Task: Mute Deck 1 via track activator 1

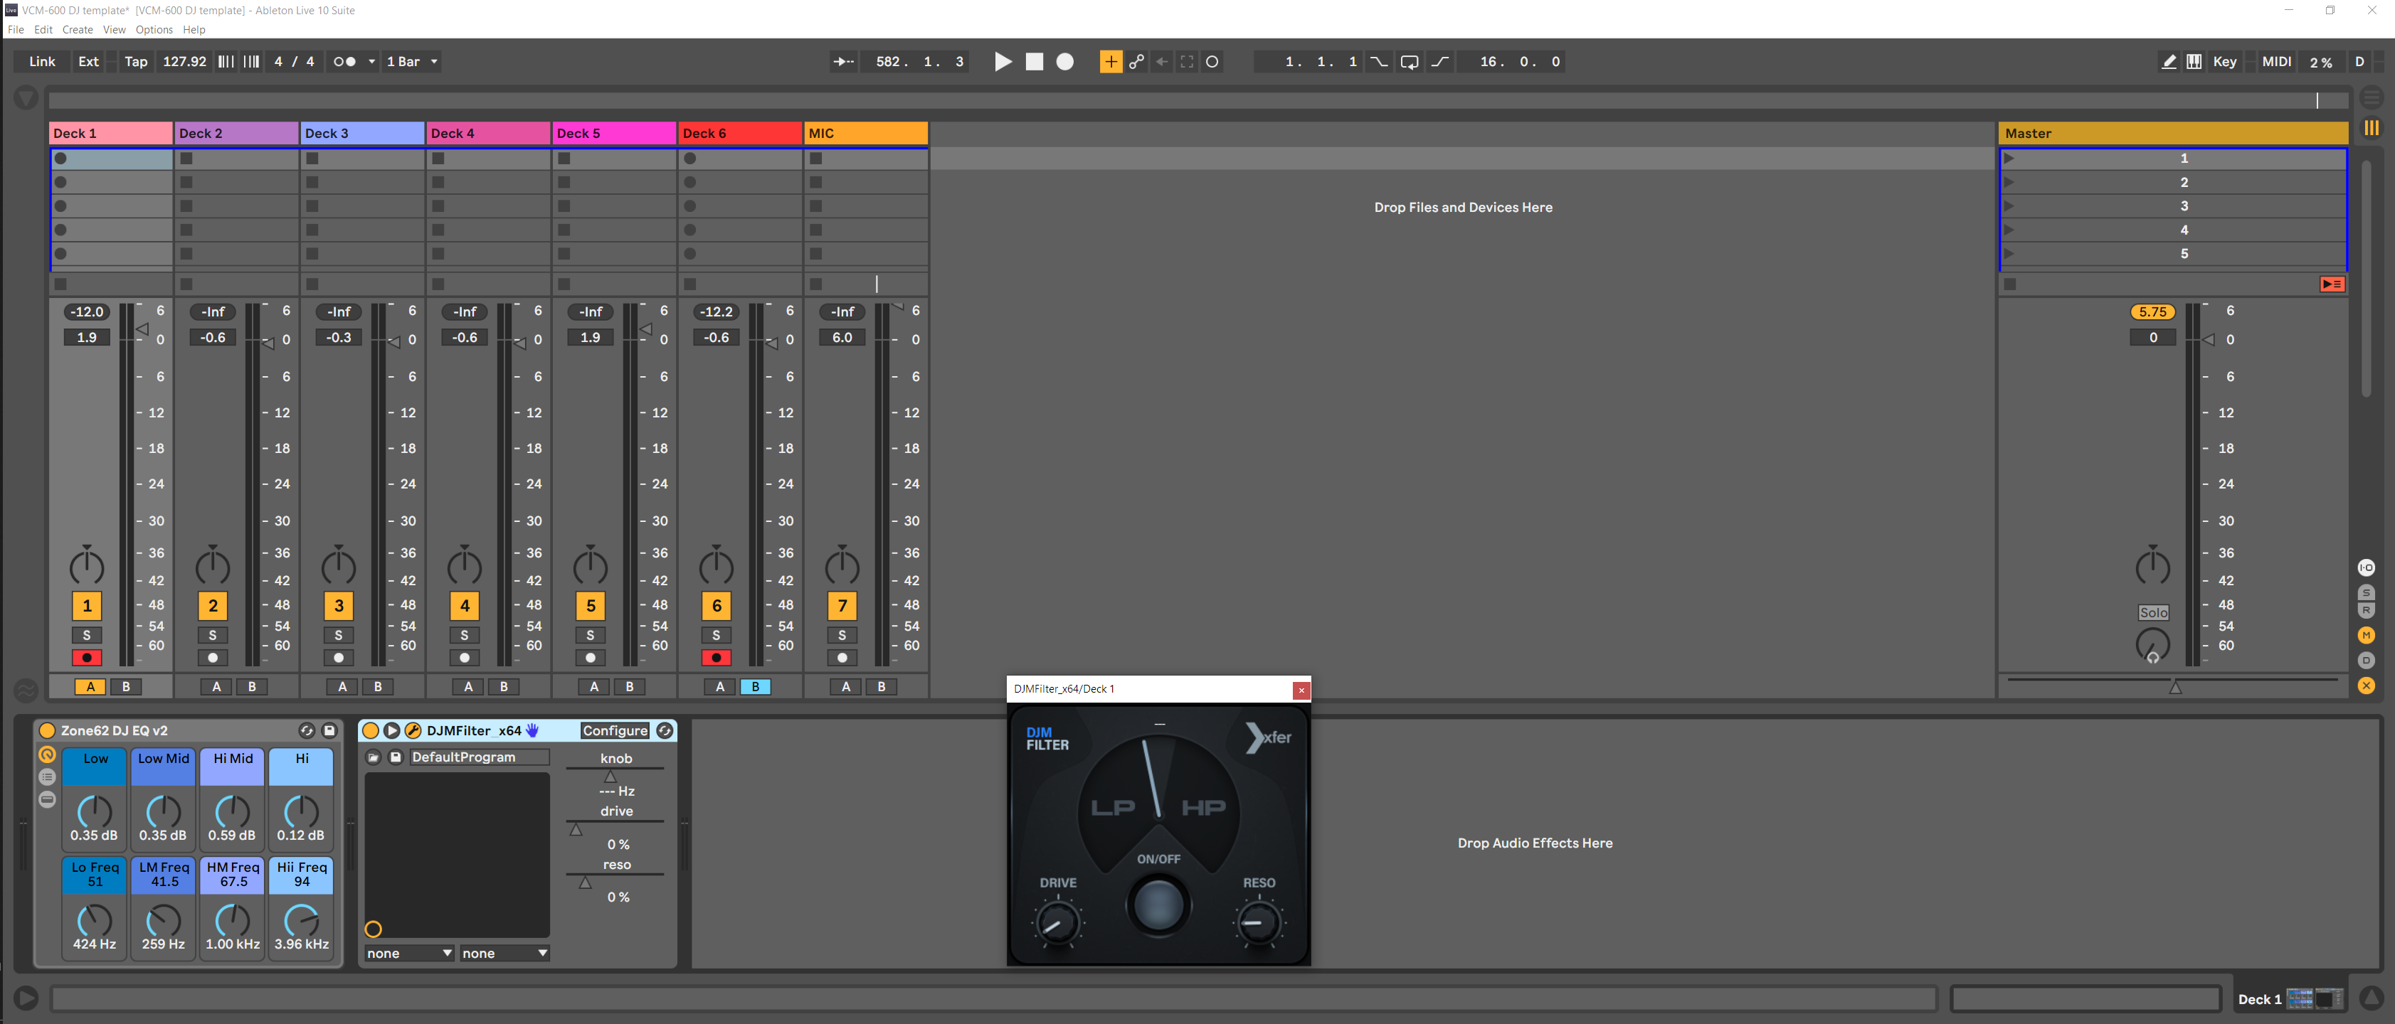Action: coord(88,606)
